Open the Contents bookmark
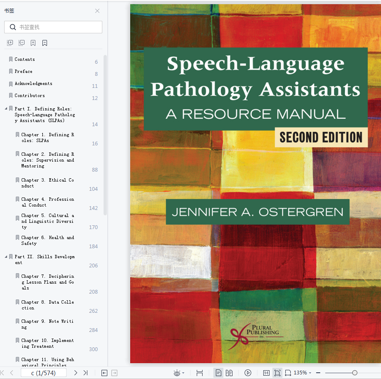This screenshot has width=381, height=379. coord(25,60)
